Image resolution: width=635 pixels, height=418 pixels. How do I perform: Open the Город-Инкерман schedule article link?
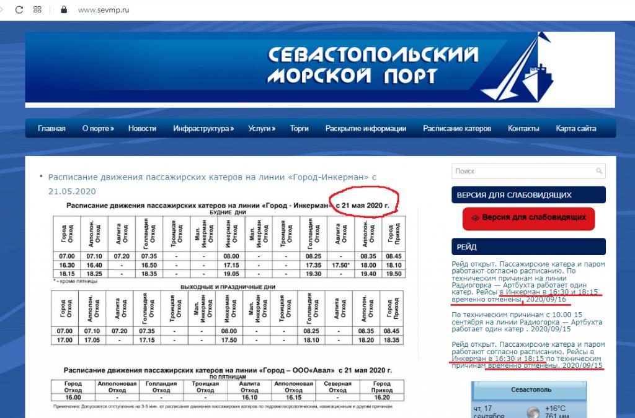coord(212,184)
